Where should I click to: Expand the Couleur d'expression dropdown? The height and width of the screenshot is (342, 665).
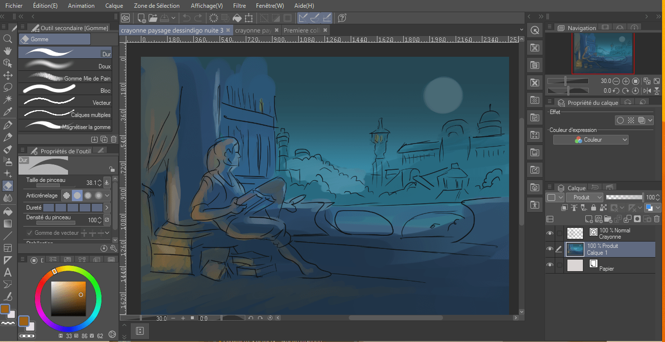pyautogui.click(x=591, y=140)
